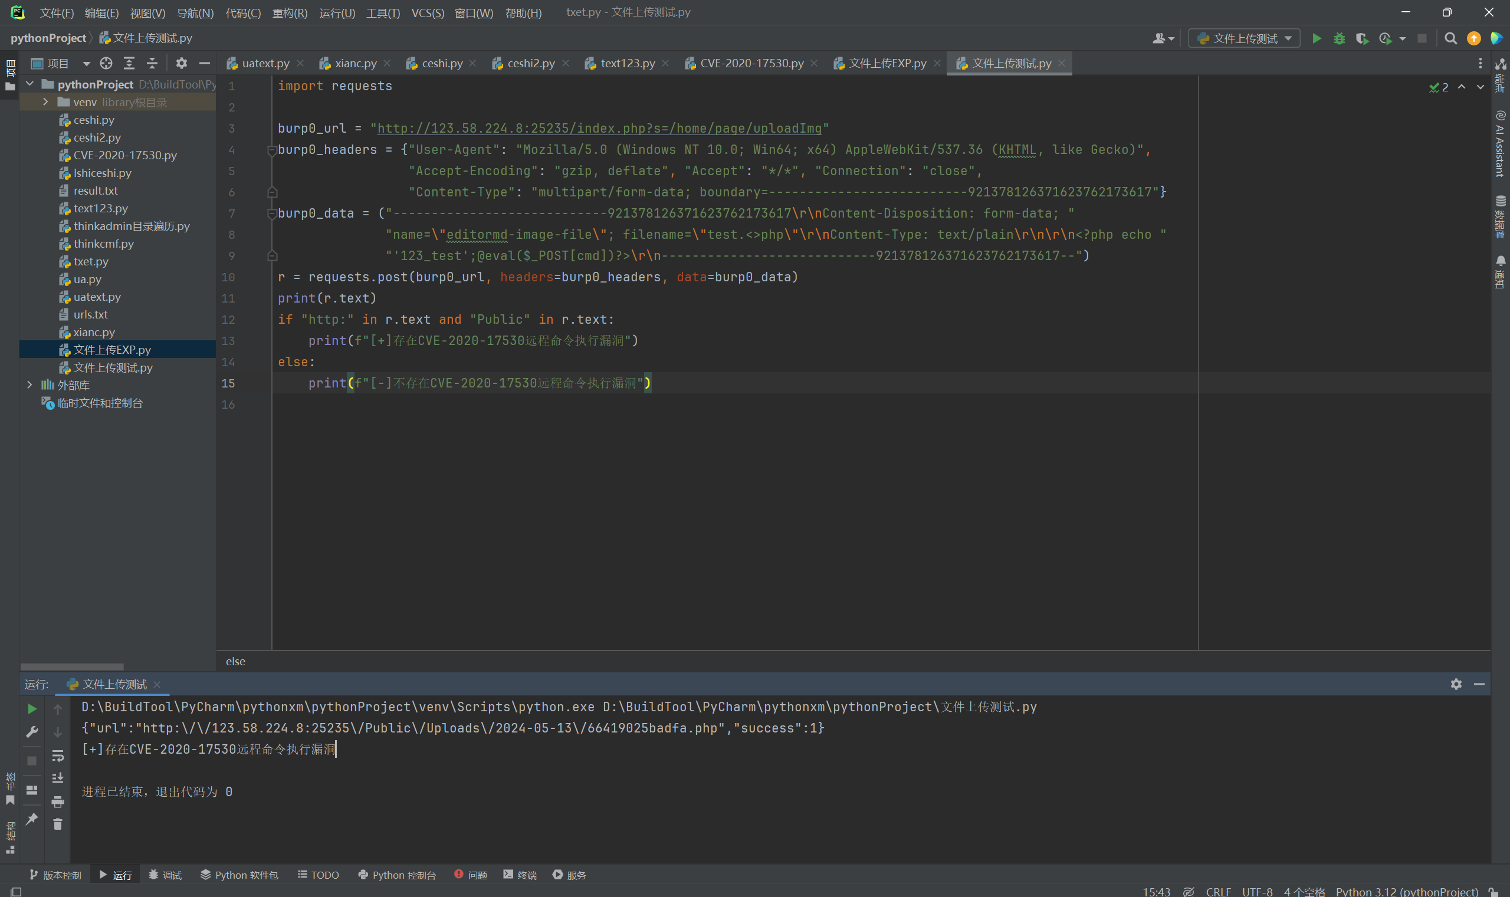Clear console output with trash icon
The width and height of the screenshot is (1510, 897).
pyautogui.click(x=58, y=824)
